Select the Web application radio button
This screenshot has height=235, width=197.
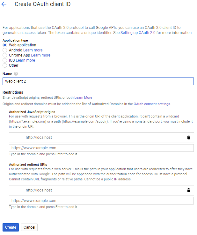click(x=5, y=45)
